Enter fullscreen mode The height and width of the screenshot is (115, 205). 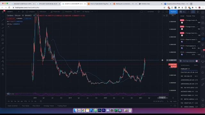163,12
